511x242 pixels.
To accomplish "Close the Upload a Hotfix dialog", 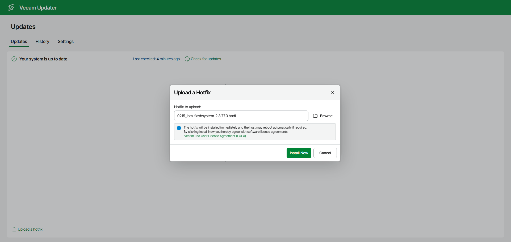I will (333, 93).
